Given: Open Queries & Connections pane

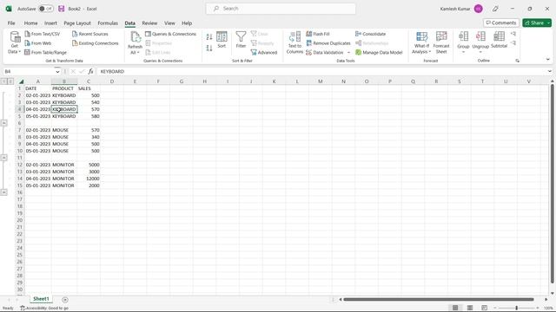Looking at the screenshot, I should (x=170, y=34).
